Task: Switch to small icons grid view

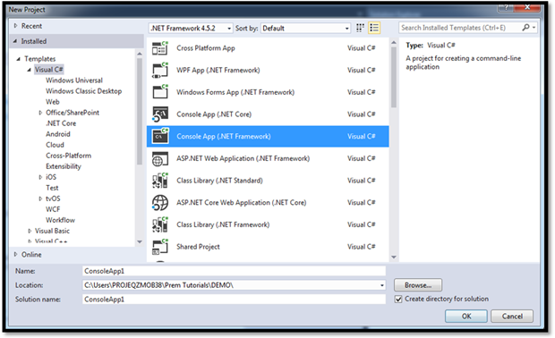Action: click(360, 28)
